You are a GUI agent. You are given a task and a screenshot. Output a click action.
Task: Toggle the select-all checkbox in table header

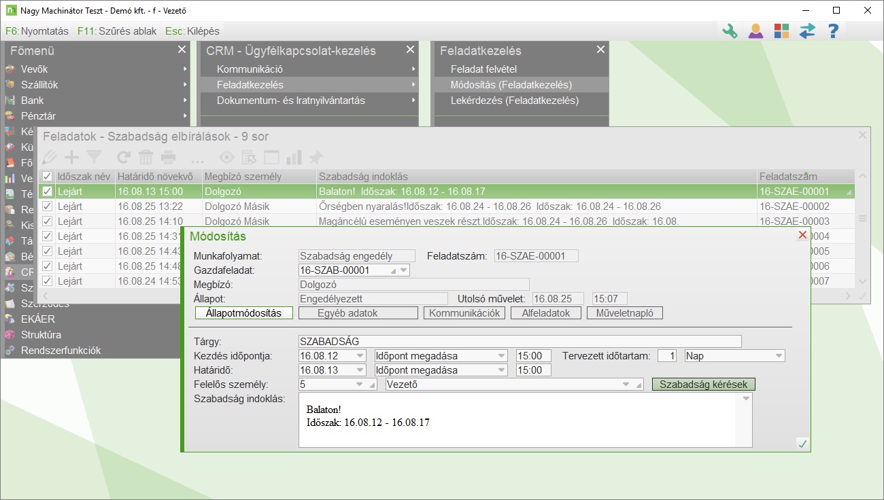coord(47,177)
